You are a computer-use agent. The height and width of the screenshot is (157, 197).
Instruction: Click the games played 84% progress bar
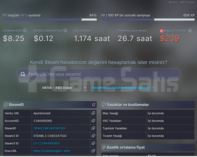tap(50, 19)
